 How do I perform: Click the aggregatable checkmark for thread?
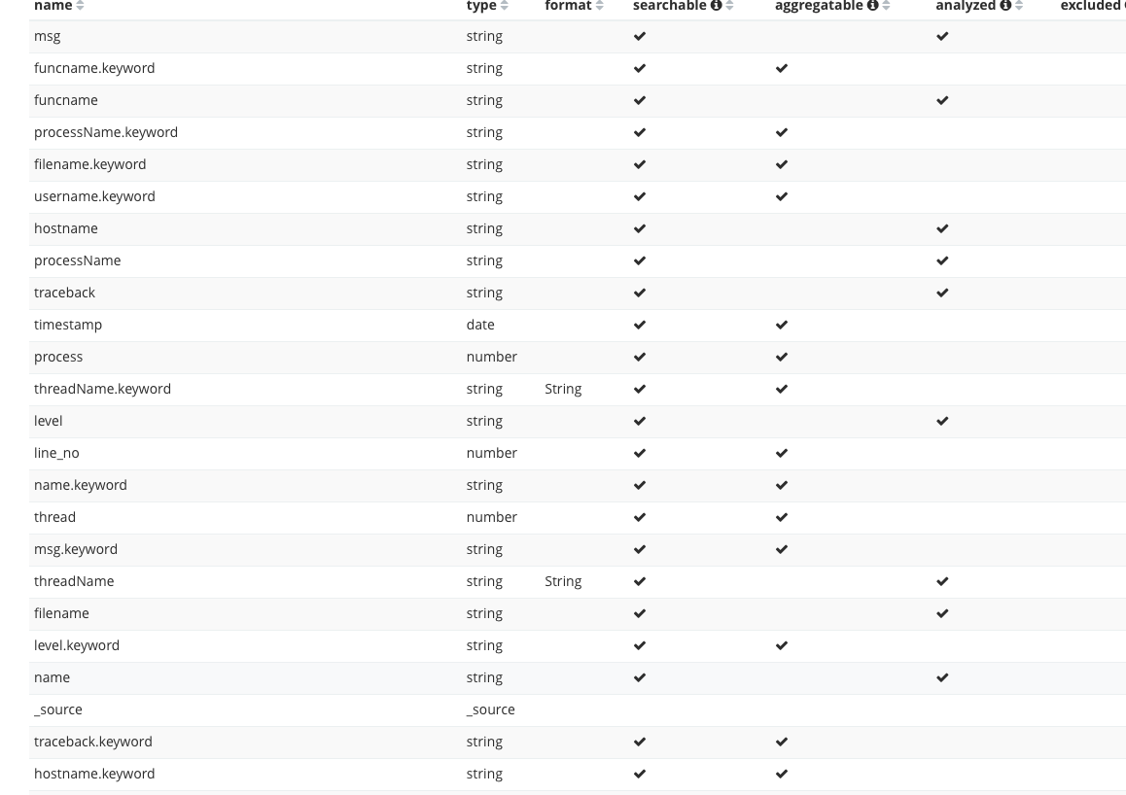782,517
